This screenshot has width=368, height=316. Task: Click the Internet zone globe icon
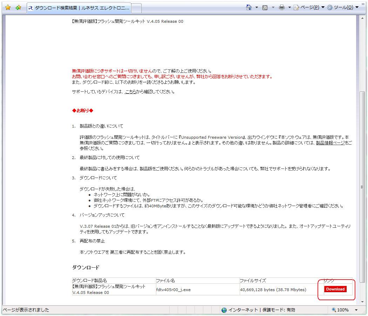[x=224, y=310]
